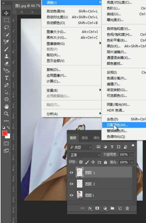The height and width of the screenshot is (223, 146).
Task: Toggle Quick Mask mode icon
Action: pos(6,144)
